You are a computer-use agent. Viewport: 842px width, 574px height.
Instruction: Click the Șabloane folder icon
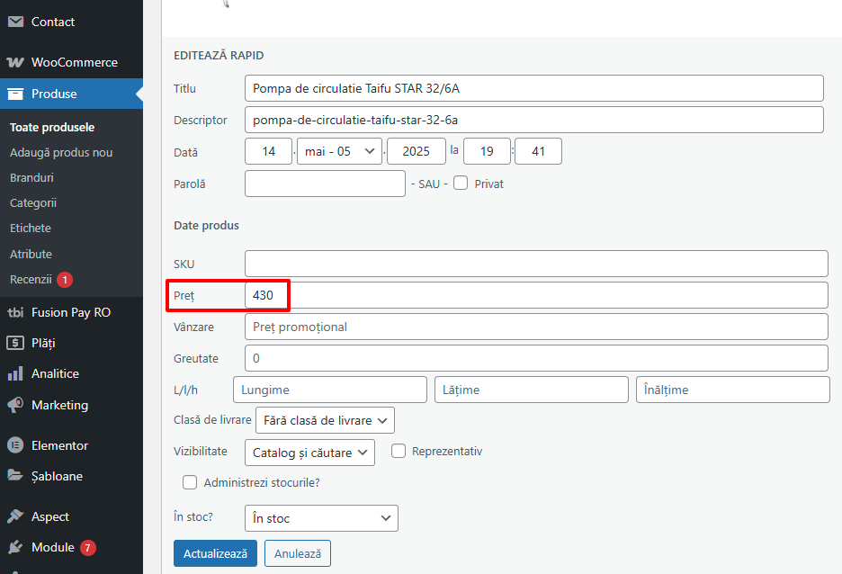[x=15, y=476]
